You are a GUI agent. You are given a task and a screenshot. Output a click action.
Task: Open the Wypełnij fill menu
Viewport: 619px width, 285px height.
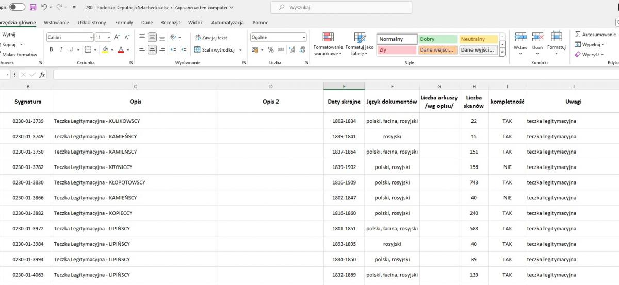point(590,44)
